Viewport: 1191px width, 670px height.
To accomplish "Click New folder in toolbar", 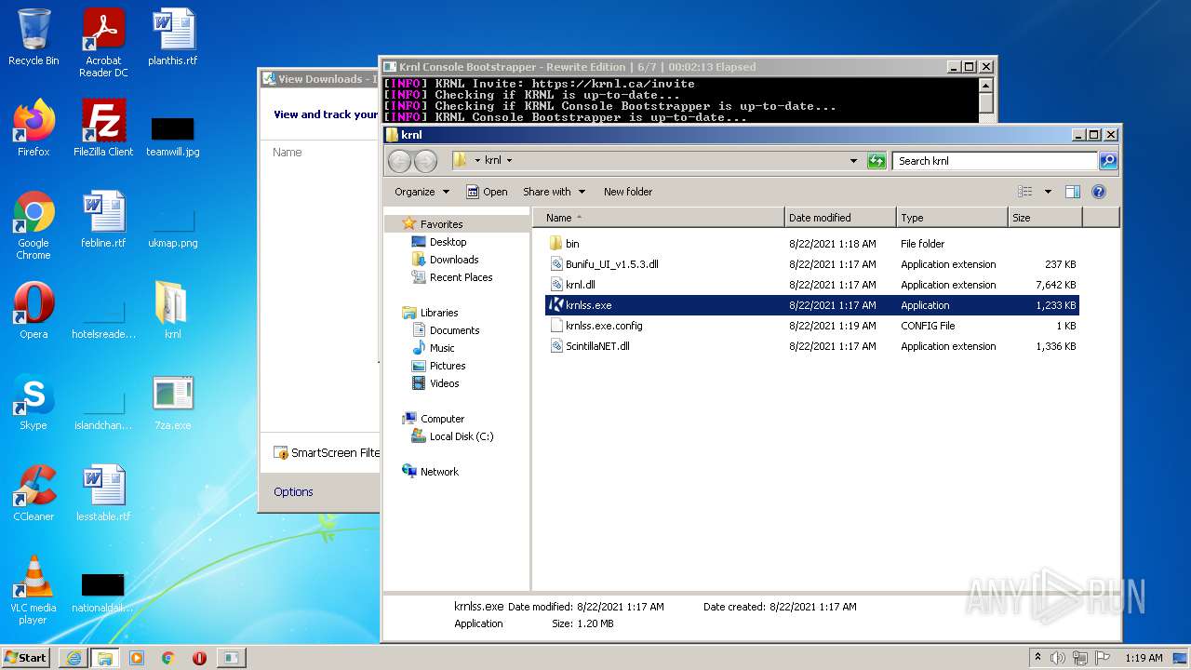I will click(x=628, y=192).
